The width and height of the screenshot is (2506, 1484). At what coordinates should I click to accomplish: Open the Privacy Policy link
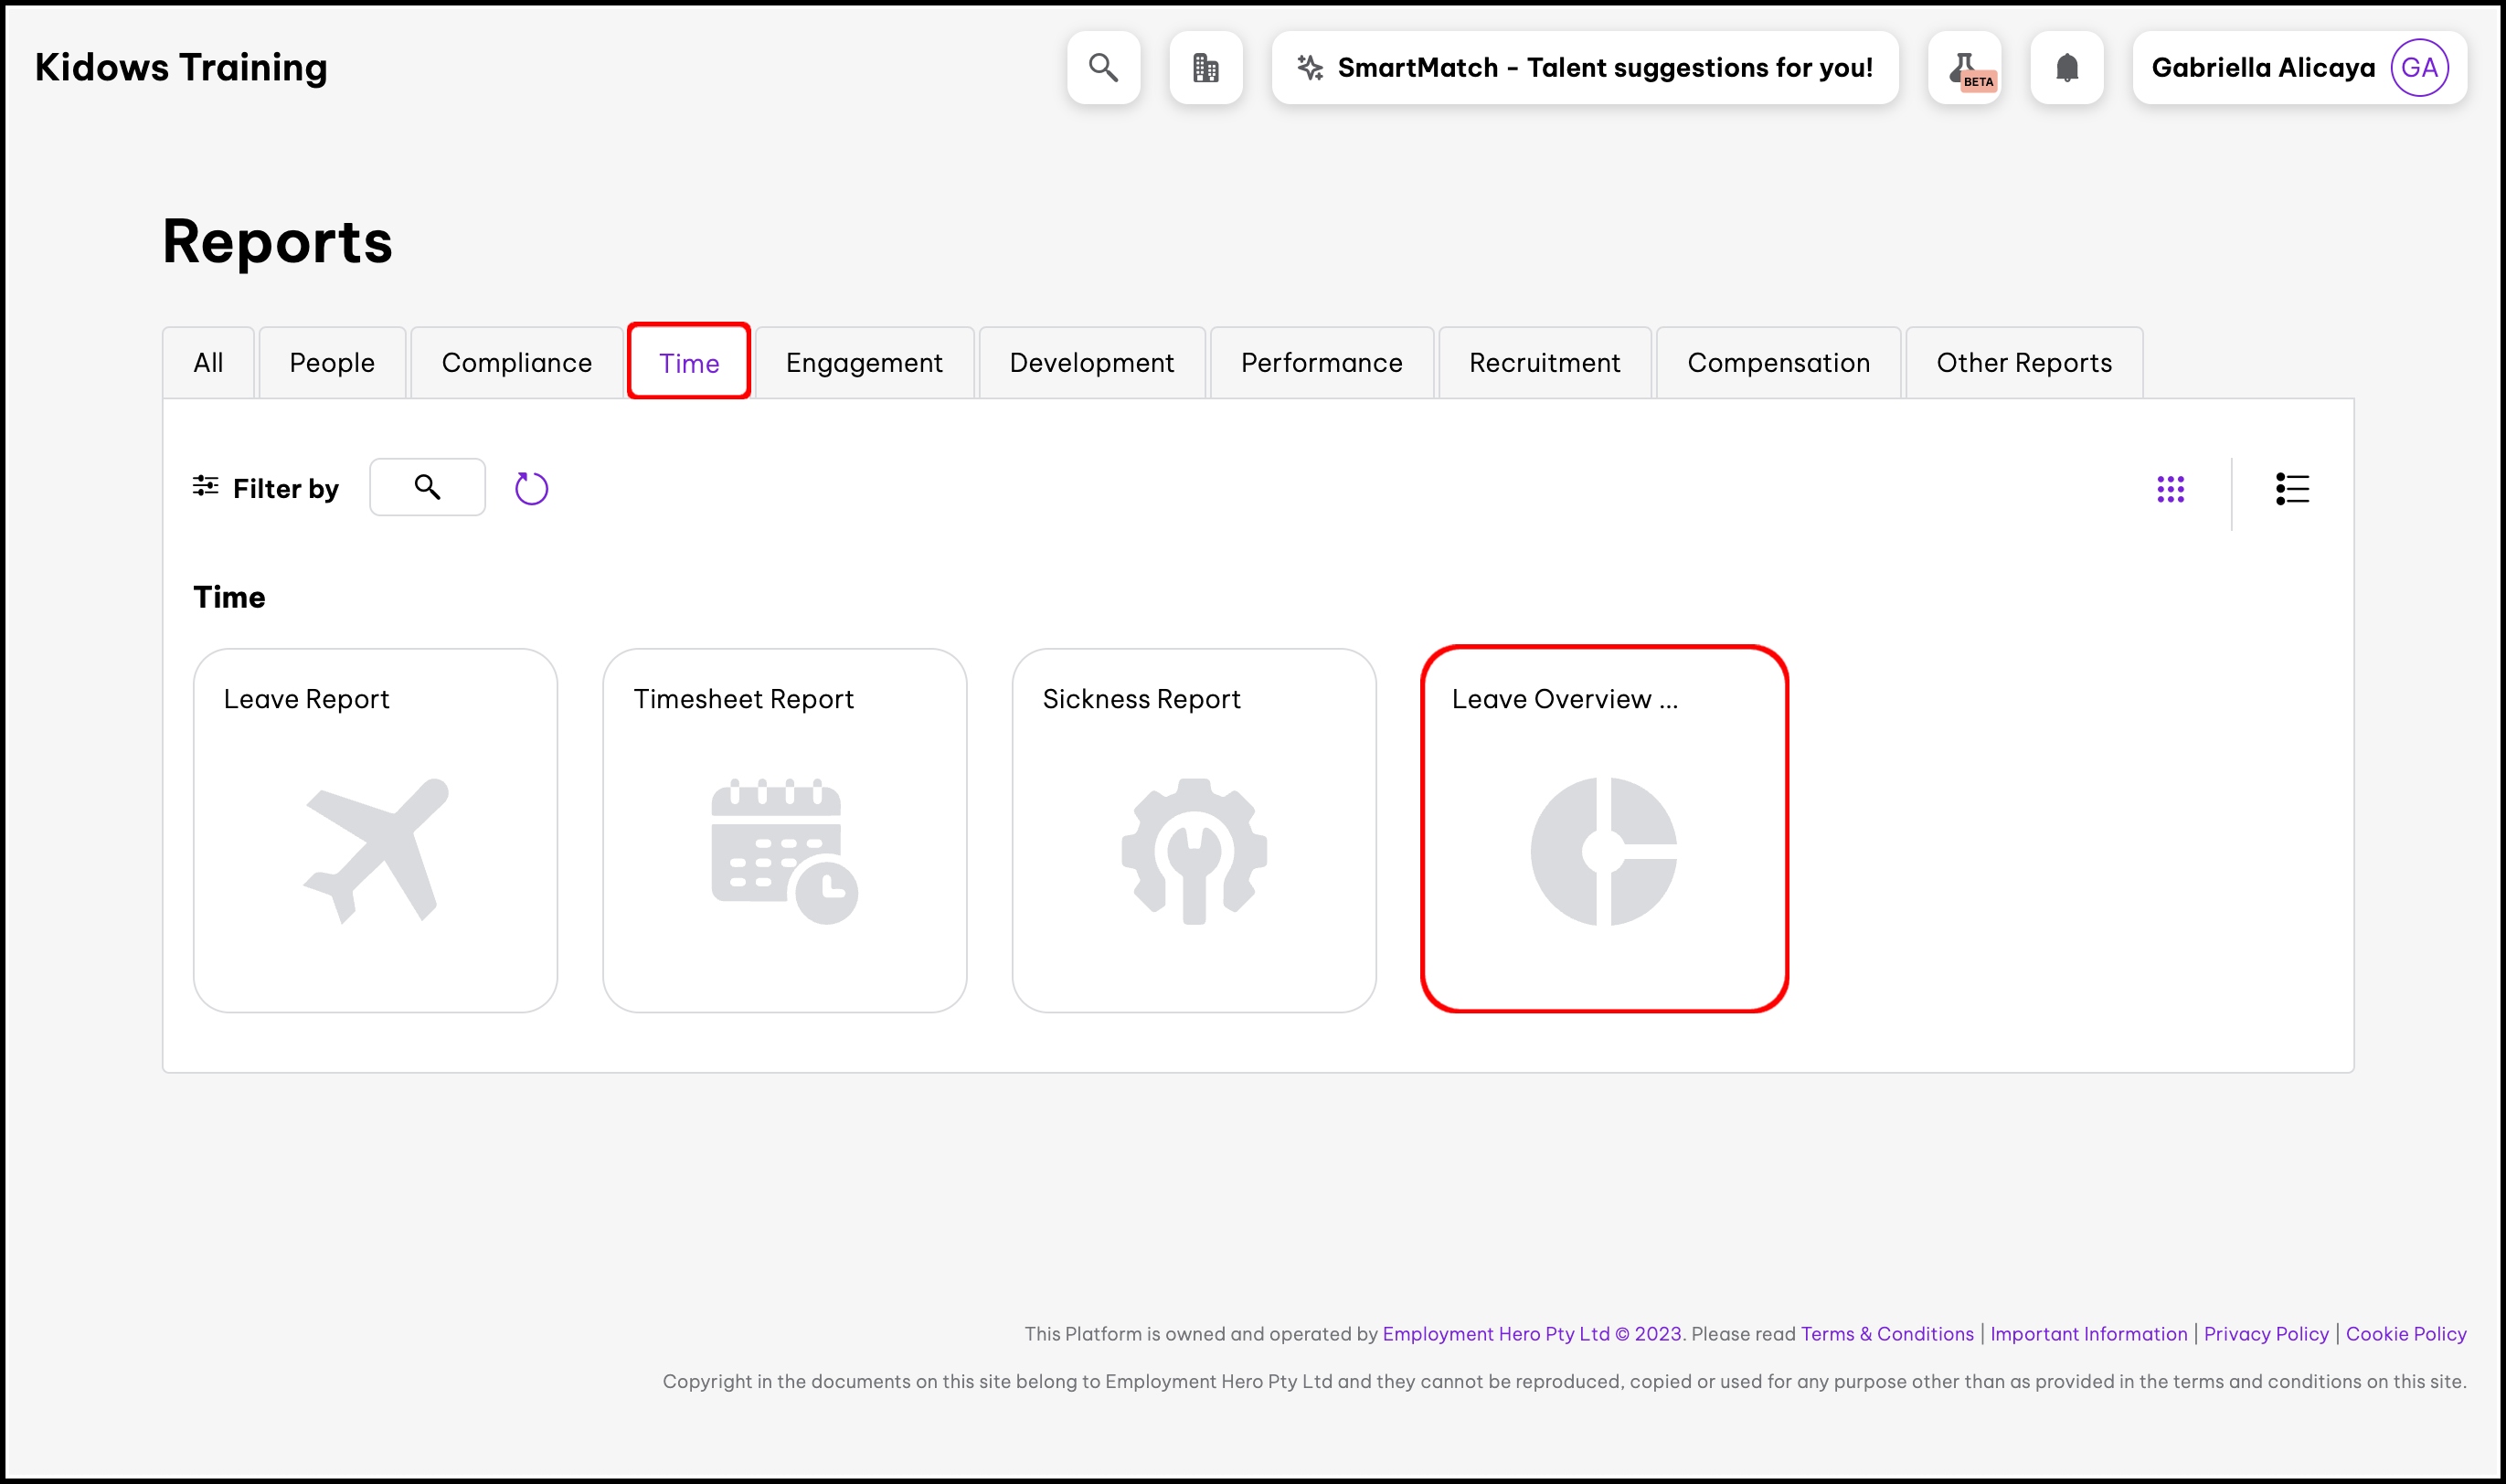pos(2265,1333)
